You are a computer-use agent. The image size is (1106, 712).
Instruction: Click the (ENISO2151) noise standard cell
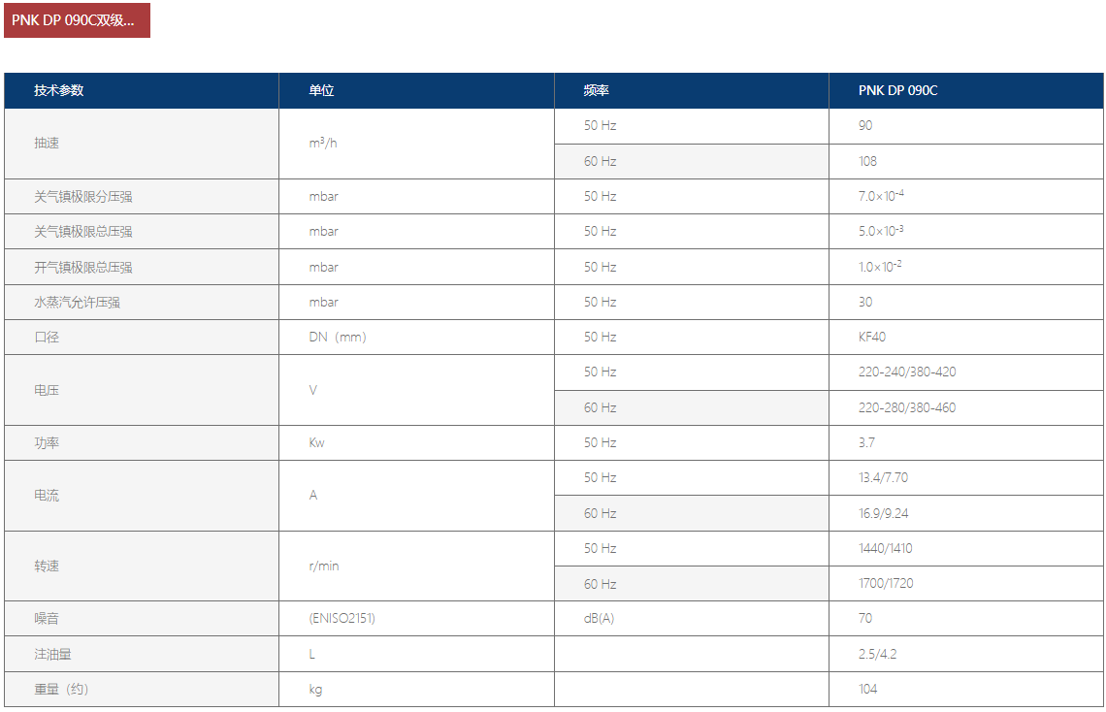342,618
